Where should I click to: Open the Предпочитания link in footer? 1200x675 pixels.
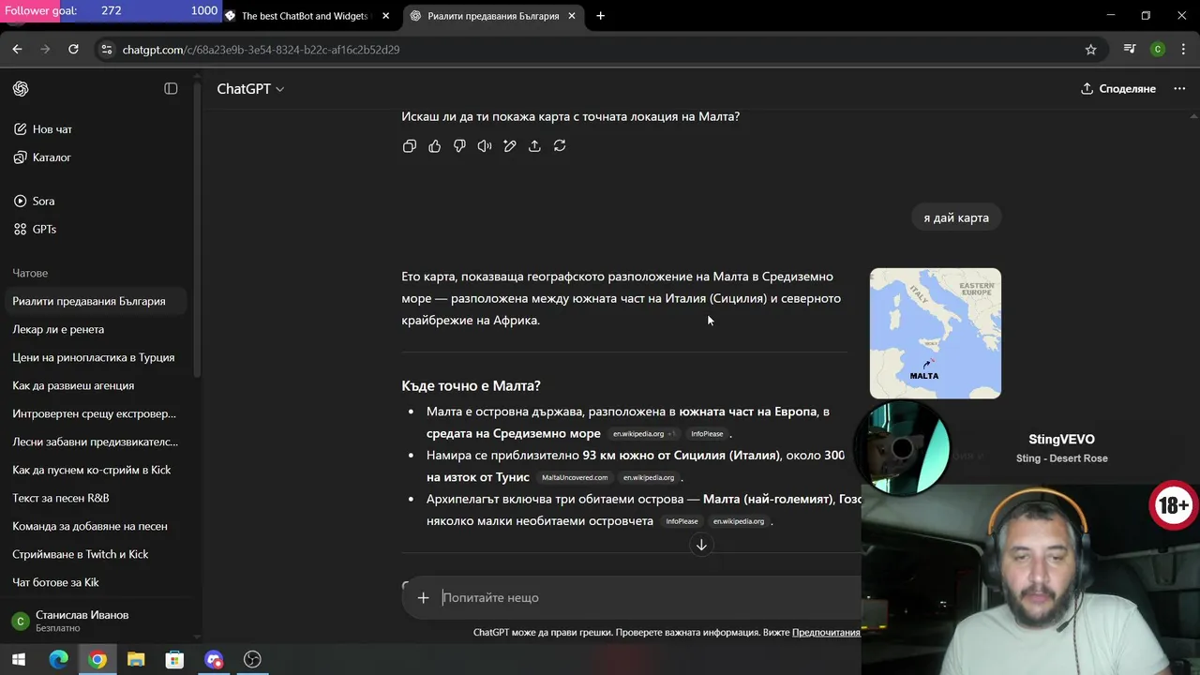[x=826, y=633]
